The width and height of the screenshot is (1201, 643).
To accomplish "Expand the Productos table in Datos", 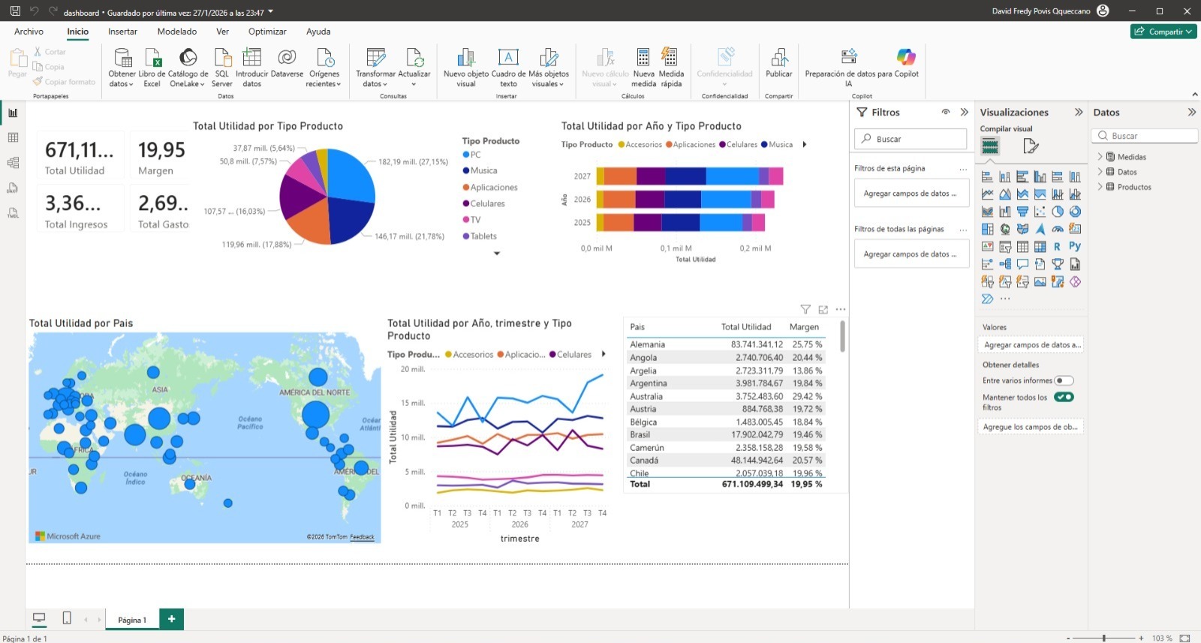I will (1100, 187).
